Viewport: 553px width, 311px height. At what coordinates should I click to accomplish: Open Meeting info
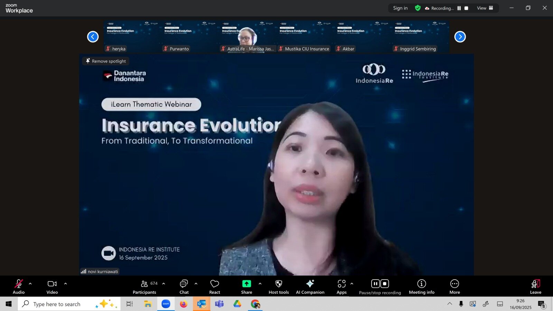(421, 286)
